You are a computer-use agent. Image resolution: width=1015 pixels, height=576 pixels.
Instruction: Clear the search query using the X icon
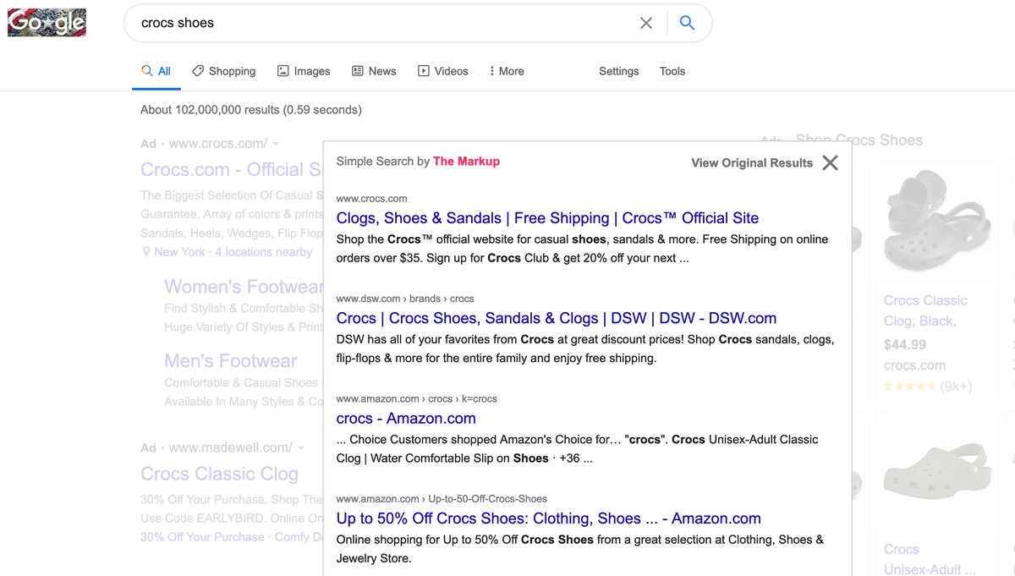[x=646, y=23]
